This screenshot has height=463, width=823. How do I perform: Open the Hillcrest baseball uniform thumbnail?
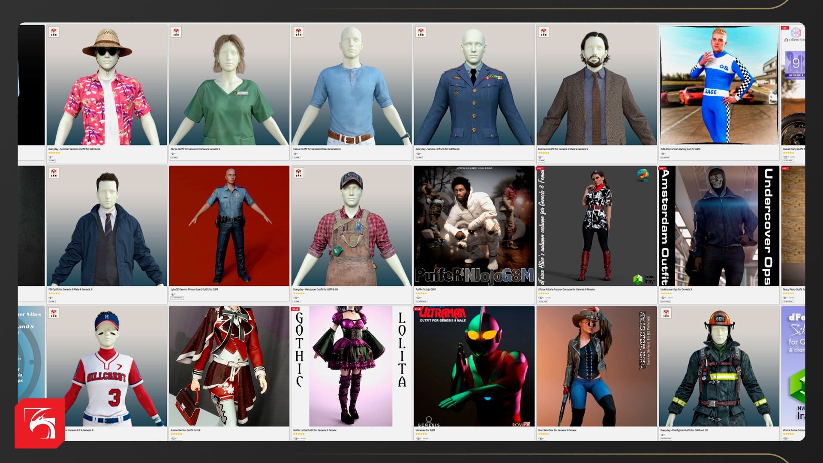[x=106, y=366]
